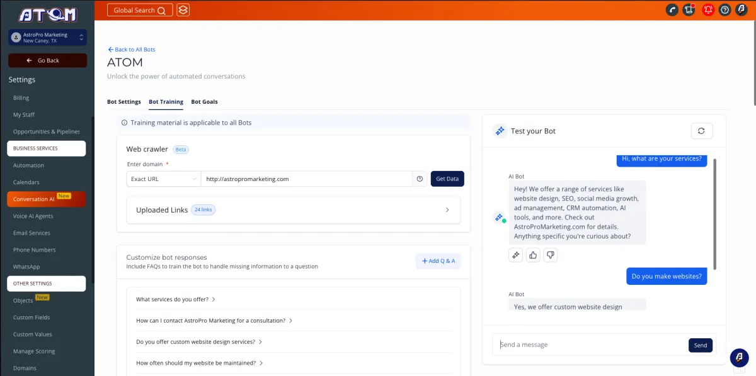Give thumbs up to the bot reply

533,255
